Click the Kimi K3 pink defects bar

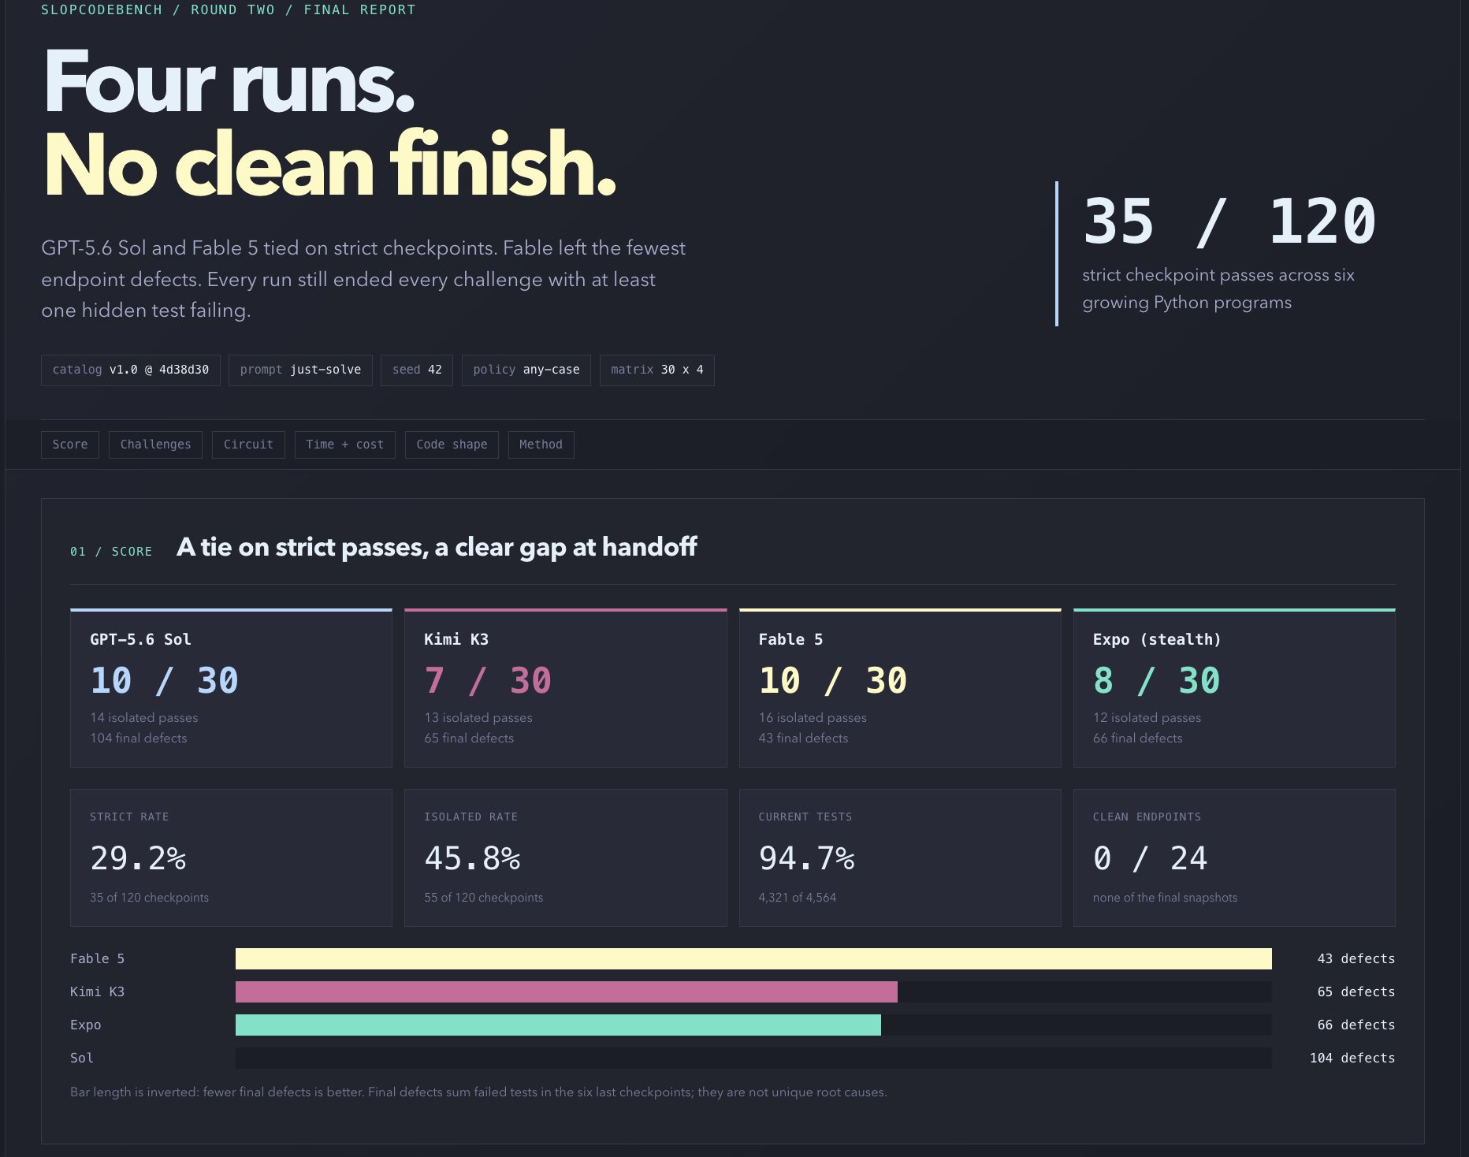(x=566, y=991)
